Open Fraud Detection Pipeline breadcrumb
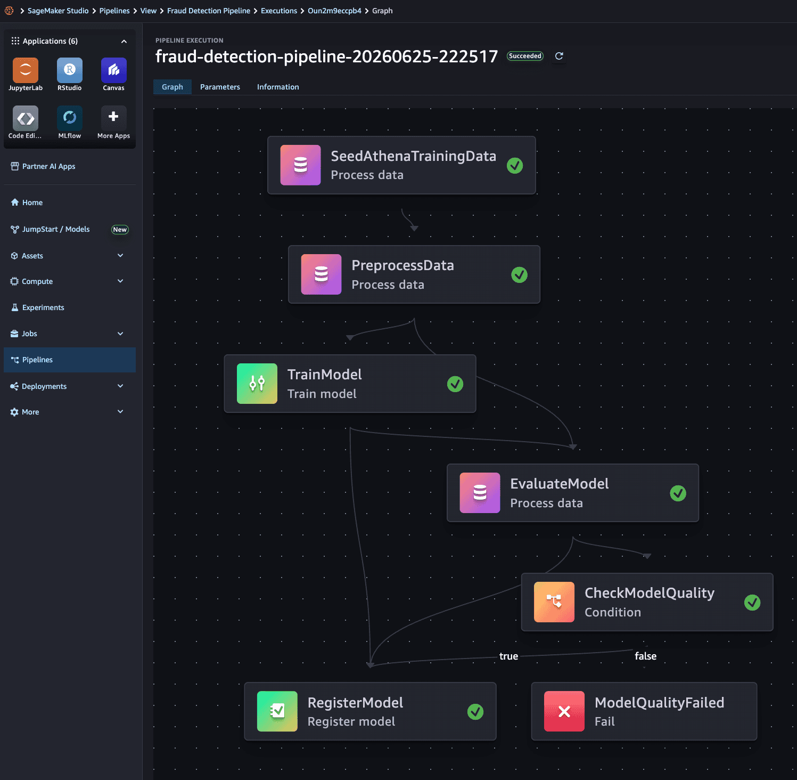Image resolution: width=797 pixels, height=780 pixels. pos(209,11)
